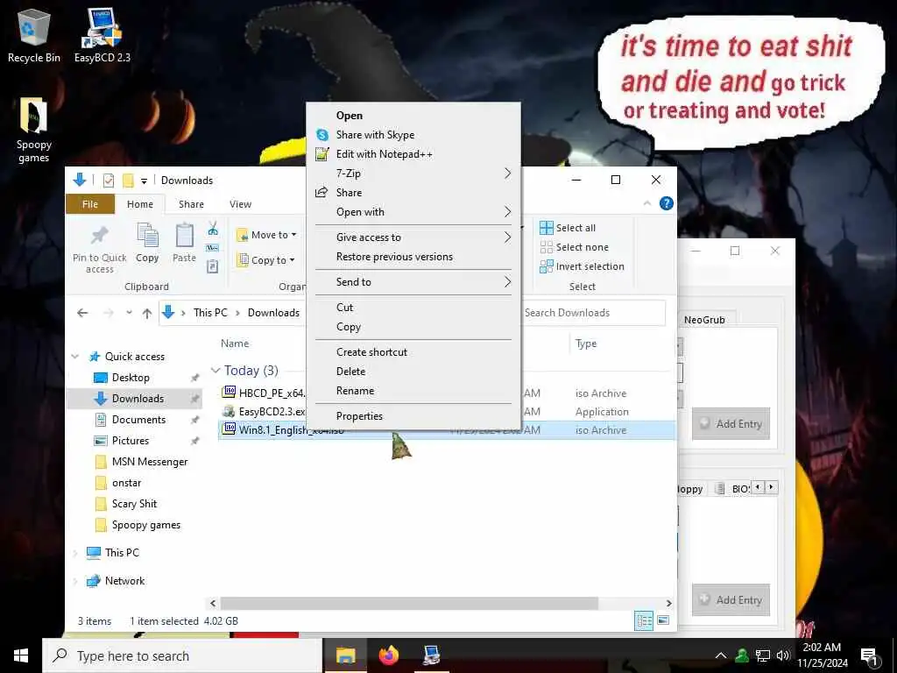Choose Edit with Notepad++

pyautogui.click(x=413, y=154)
